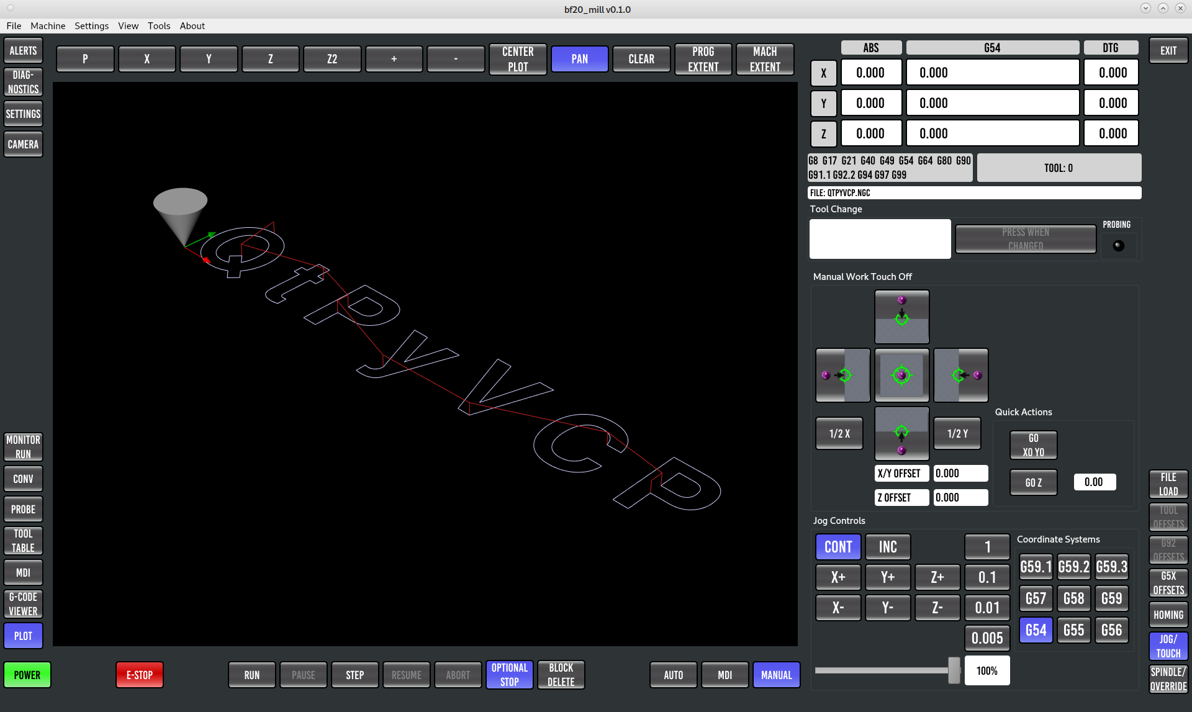The image size is (1192, 712).
Task: Click the center touch off probe icon
Action: click(x=901, y=375)
